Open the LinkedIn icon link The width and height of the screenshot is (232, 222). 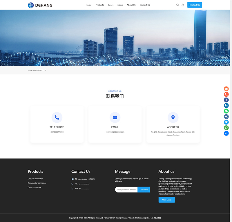point(226,105)
